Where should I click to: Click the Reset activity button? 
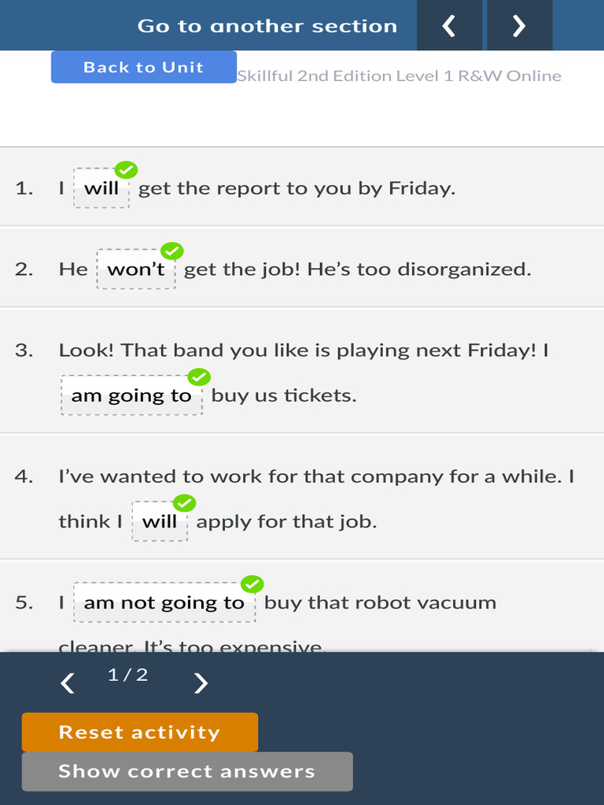point(140,732)
